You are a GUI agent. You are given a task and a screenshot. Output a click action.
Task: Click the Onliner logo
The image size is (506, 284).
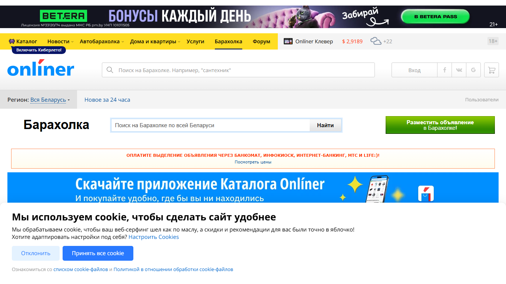coord(41,68)
